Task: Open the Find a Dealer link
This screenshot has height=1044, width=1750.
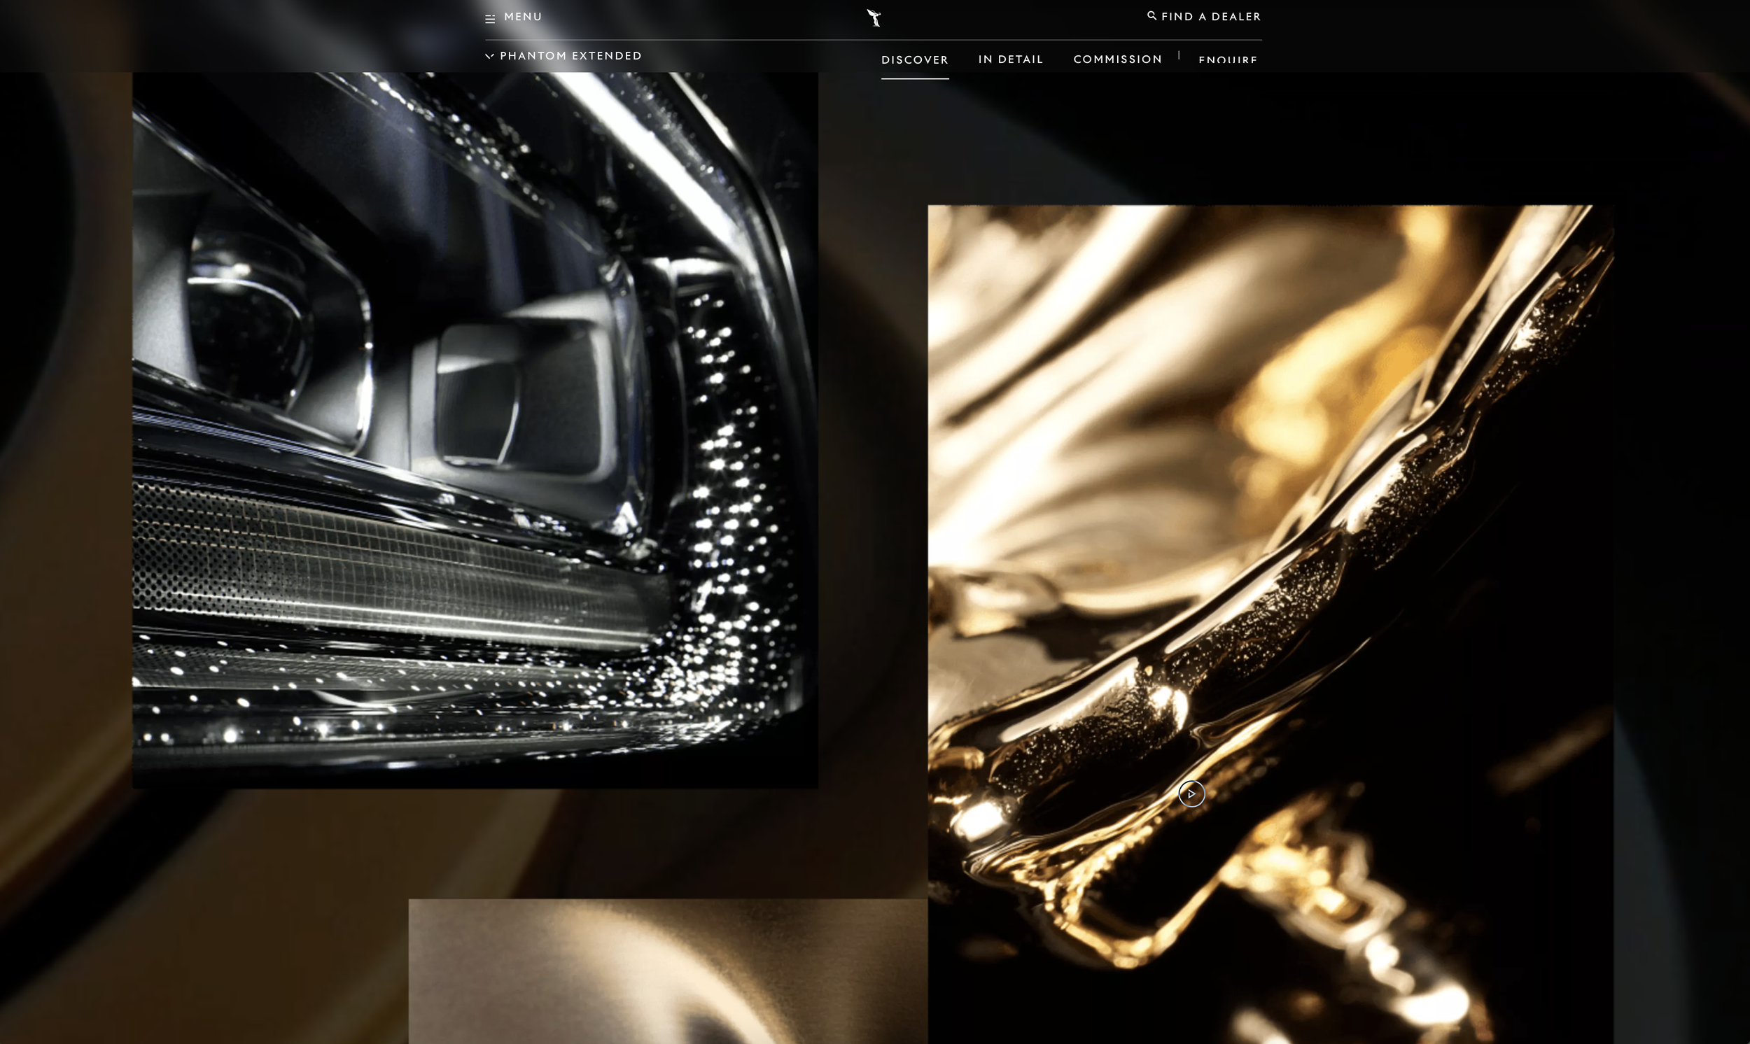Action: (x=1210, y=17)
